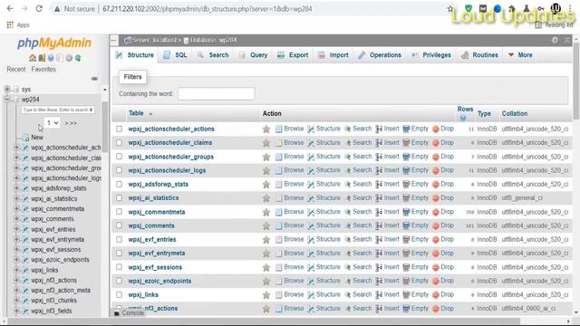Check the wpxj_ai_statistics checkbox
Viewport: 580px width, 326px height.
(x=119, y=198)
